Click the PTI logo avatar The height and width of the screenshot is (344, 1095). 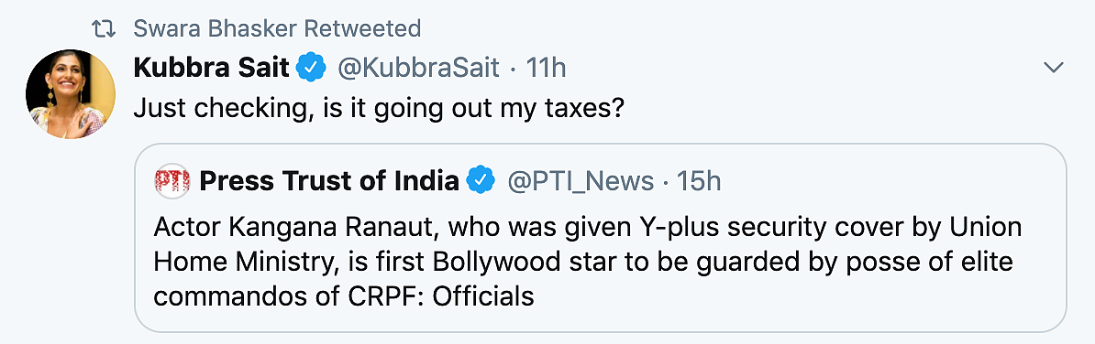(171, 181)
